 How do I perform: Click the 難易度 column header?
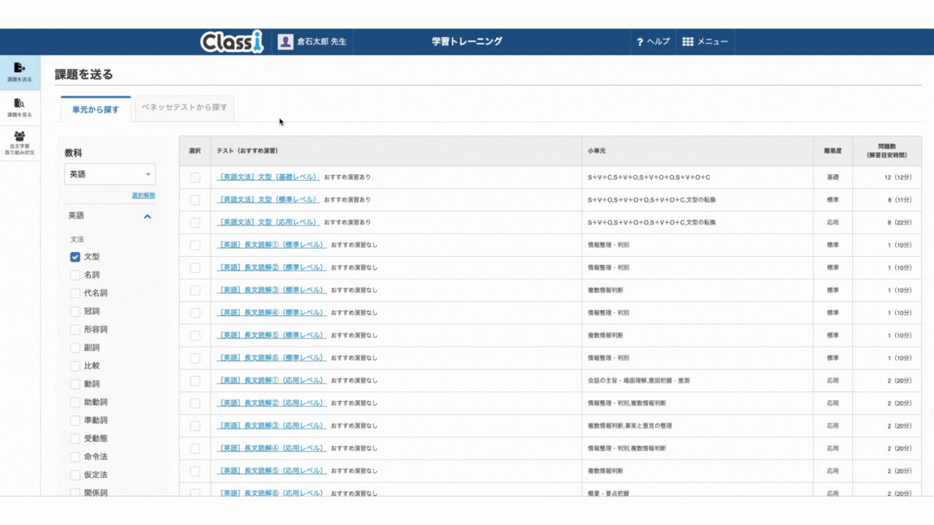pyautogui.click(x=832, y=151)
